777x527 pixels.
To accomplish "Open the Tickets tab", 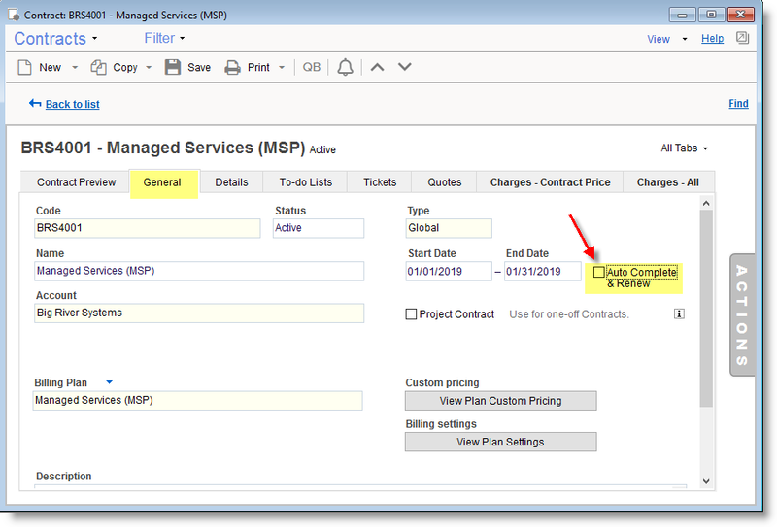I will (x=380, y=181).
